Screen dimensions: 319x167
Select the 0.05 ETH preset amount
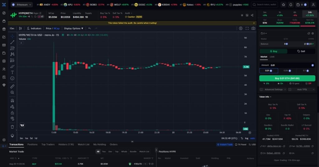coord(287,71)
